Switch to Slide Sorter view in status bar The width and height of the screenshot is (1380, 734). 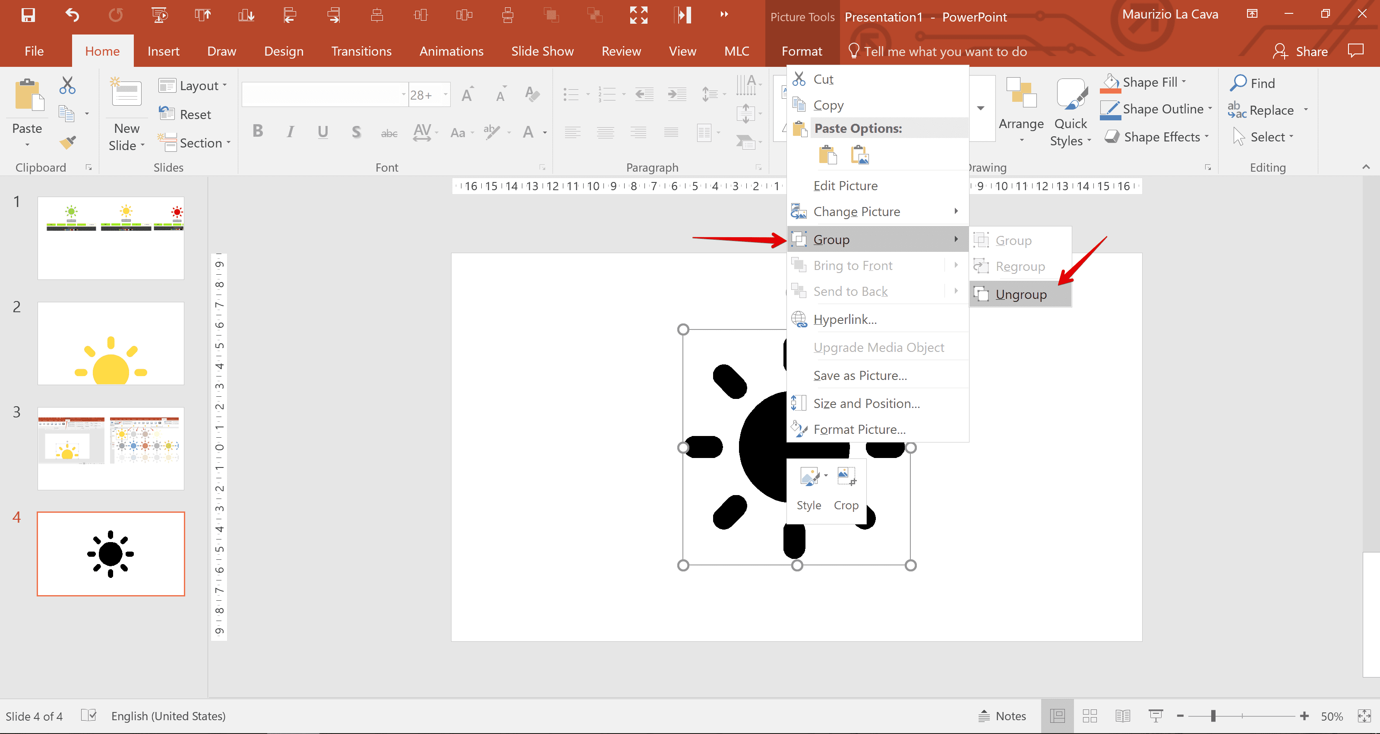tap(1089, 716)
